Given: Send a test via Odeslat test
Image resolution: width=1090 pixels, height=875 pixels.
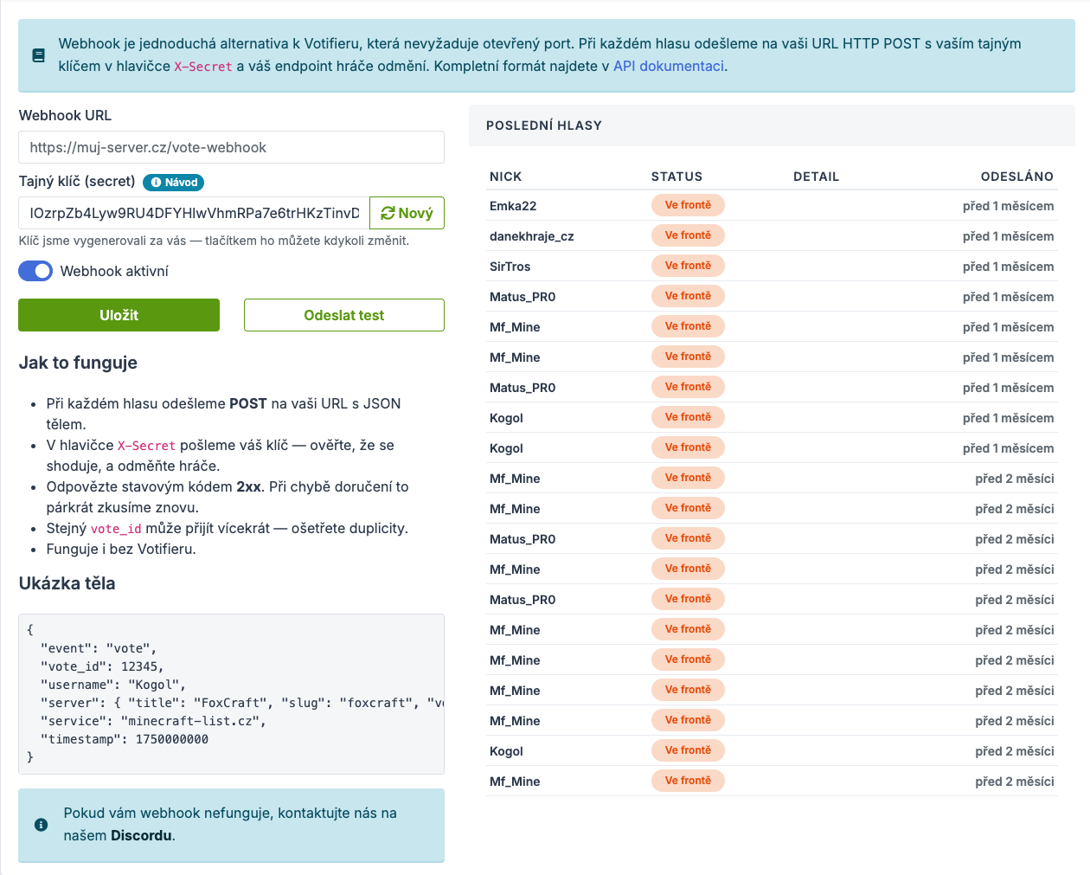Looking at the screenshot, I should coord(344,315).
